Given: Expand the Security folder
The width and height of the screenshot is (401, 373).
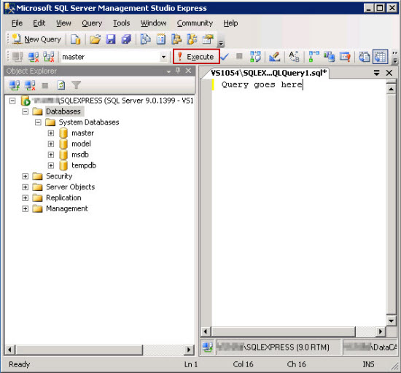Looking at the screenshot, I should pos(25,176).
